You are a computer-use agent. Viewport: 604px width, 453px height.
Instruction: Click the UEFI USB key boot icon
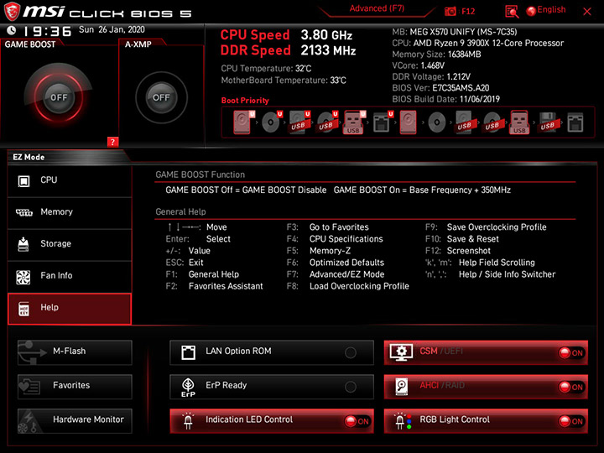354,122
